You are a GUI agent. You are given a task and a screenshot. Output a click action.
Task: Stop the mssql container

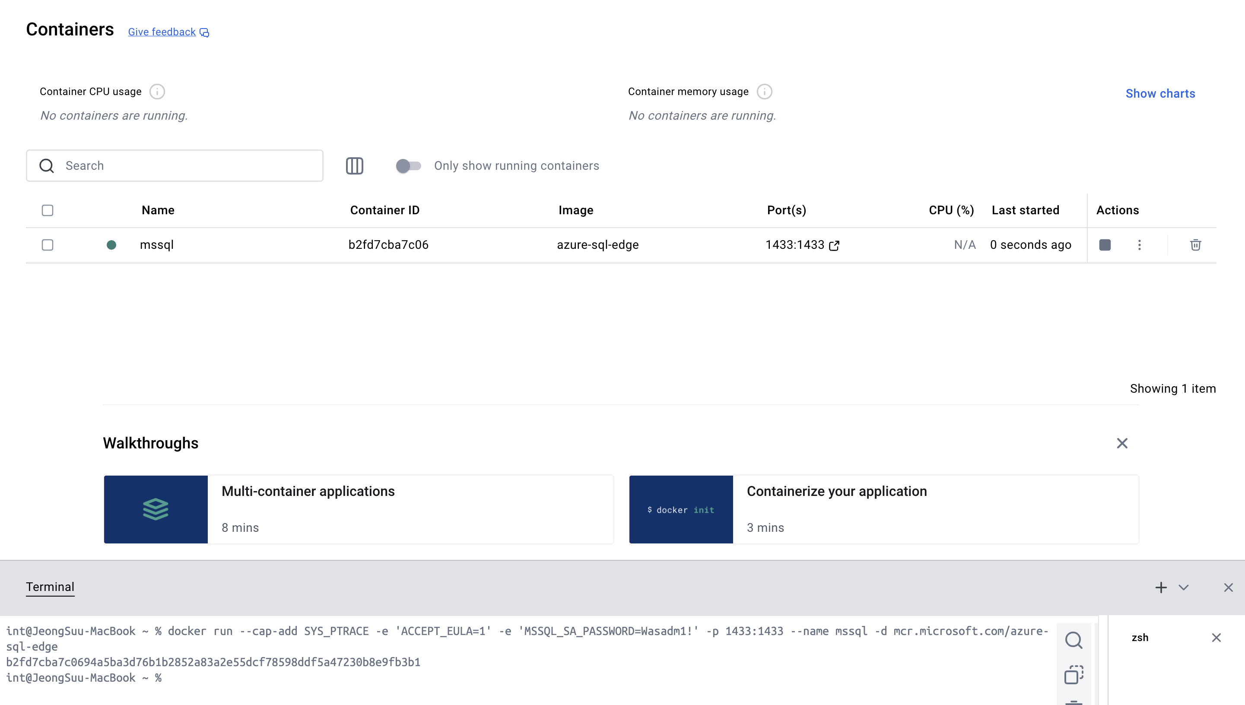coord(1105,245)
